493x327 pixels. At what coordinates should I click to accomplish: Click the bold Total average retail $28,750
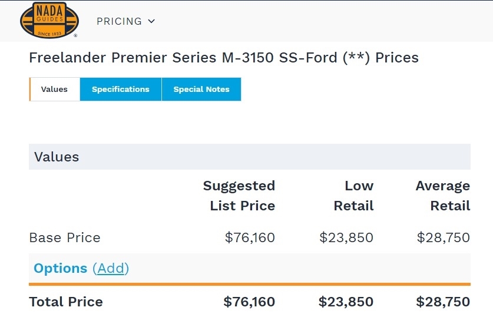(443, 302)
